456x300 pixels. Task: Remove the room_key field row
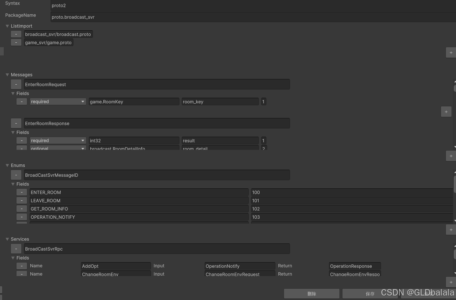point(22,101)
